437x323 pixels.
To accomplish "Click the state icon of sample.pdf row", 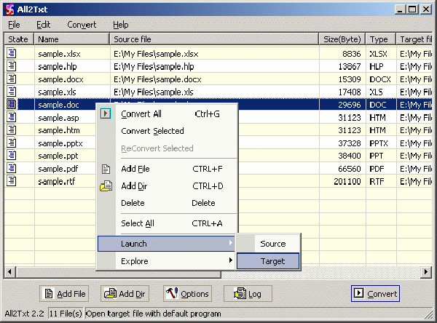I will (12, 168).
